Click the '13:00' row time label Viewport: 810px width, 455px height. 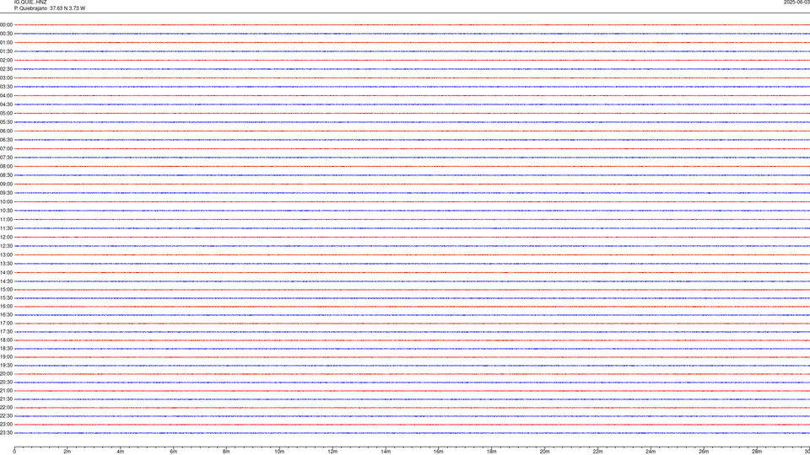click(x=6, y=254)
